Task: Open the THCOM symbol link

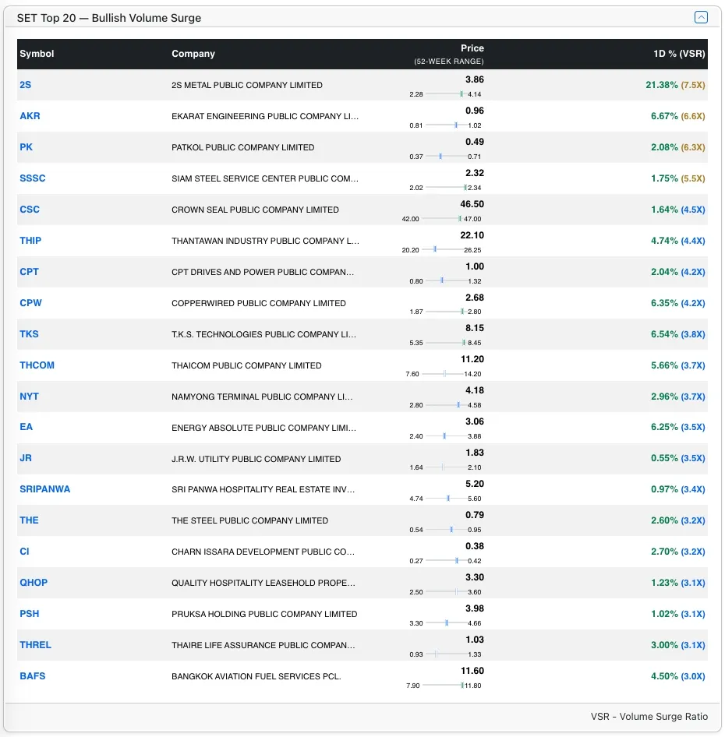Action: 37,365
